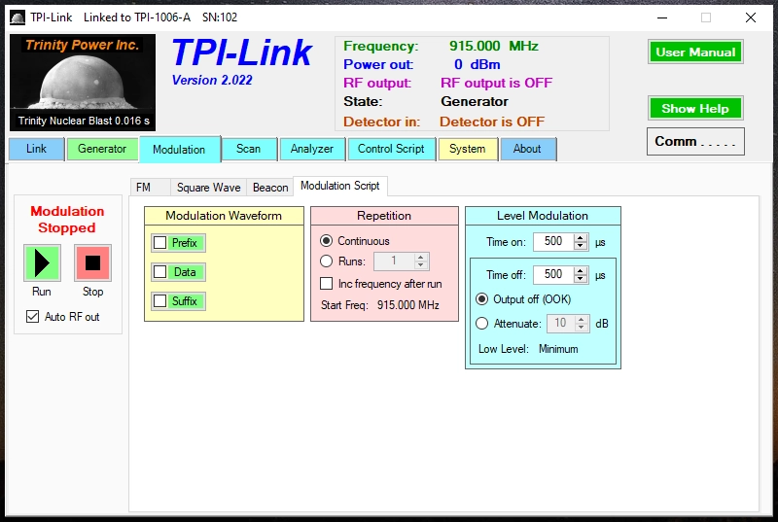
Task: Click the Low Level Minimum value
Action: tap(558, 349)
